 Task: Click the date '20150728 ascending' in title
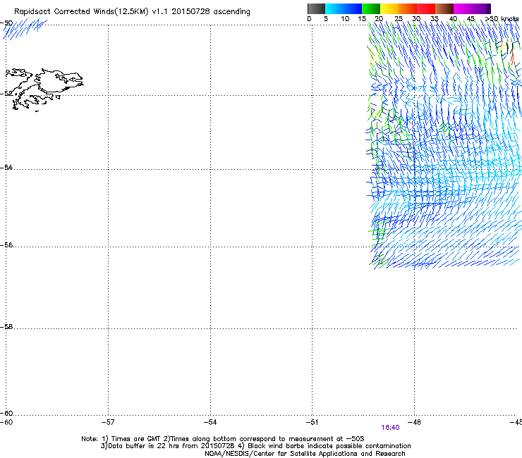coord(211,12)
